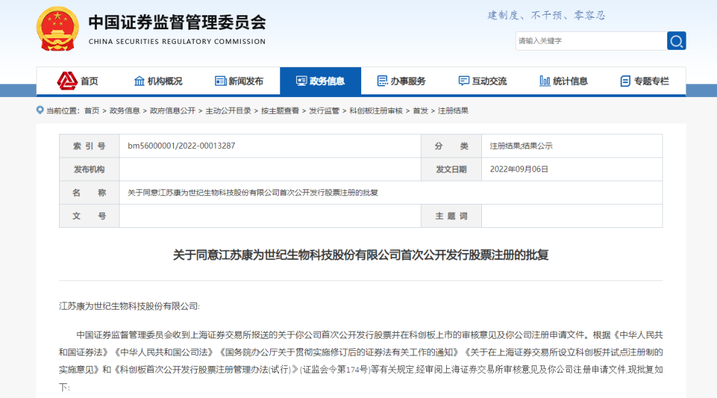Click the CSRC national emblem logo
The width and height of the screenshot is (717, 398).
(56, 29)
